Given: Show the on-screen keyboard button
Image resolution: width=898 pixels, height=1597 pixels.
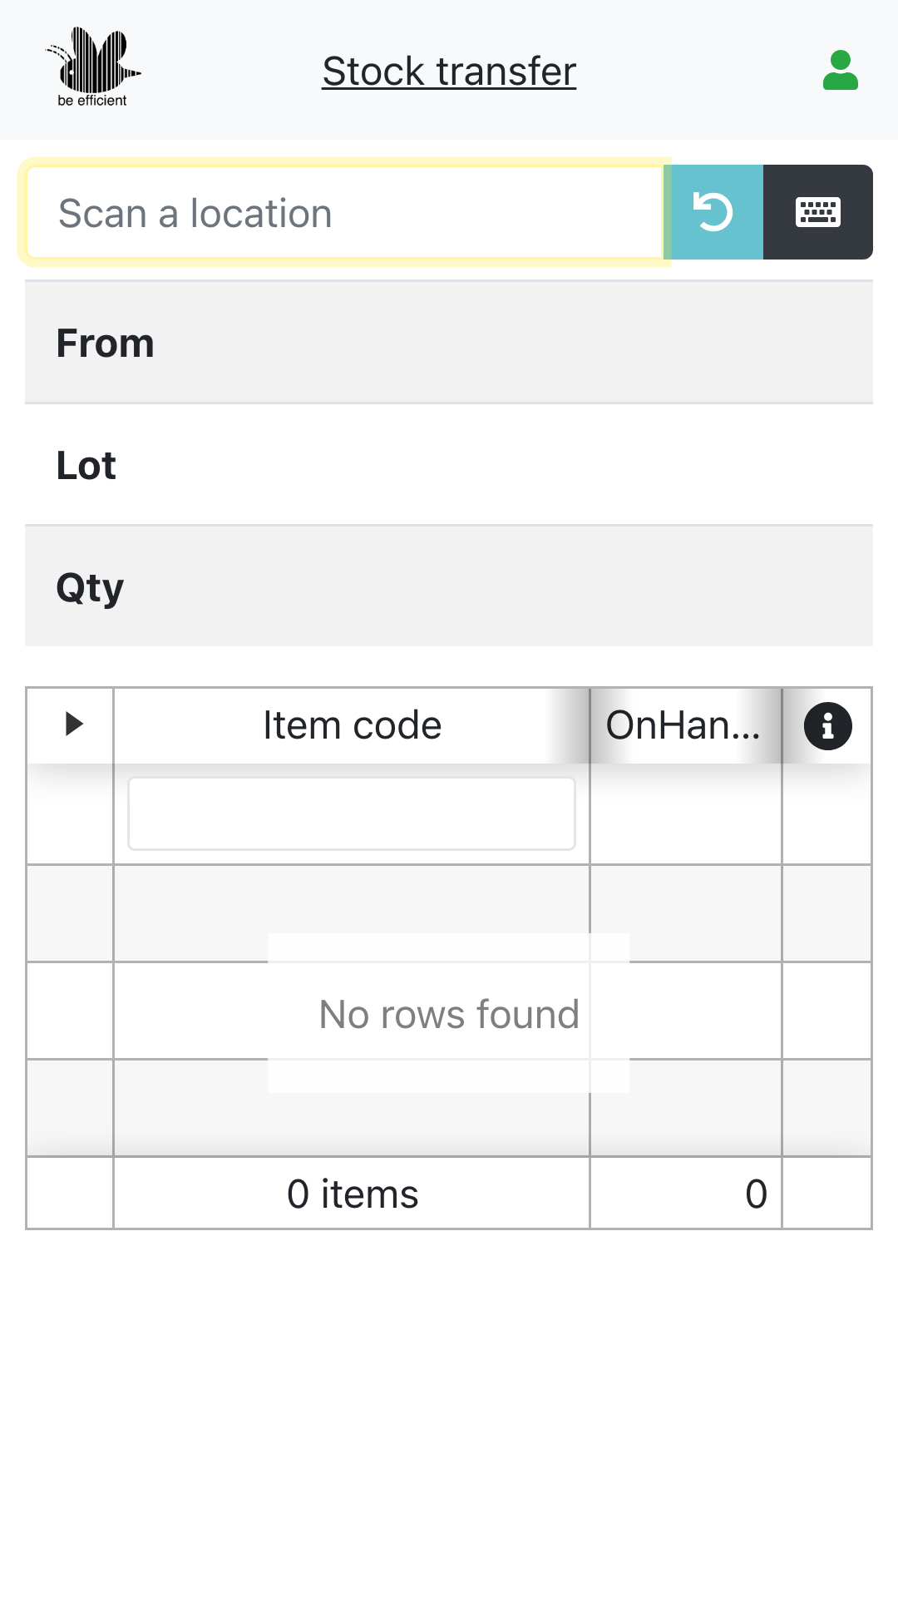Looking at the screenshot, I should [x=817, y=212].
